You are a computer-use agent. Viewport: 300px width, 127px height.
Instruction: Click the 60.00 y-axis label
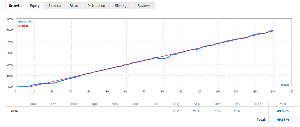pos(10,19)
